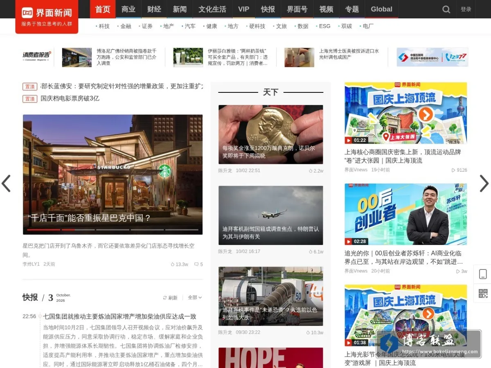Open the 迪拜客机事件 airport article thumbnail
This screenshot has width=491, height=368.
pyautogui.click(x=270, y=296)
